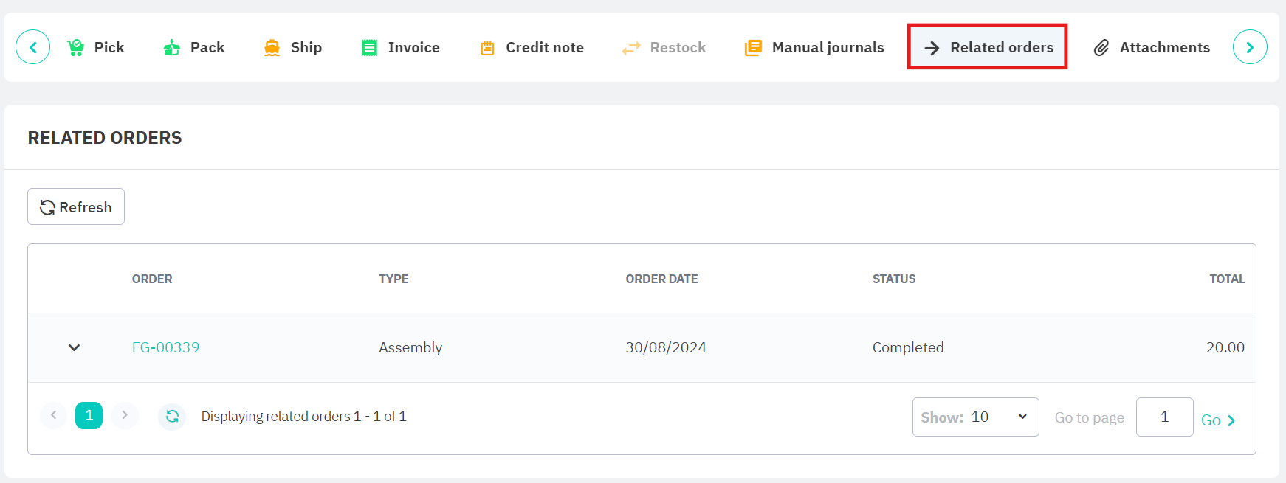Open the Attachments tab
Image resolution: width=1286 pixels, height=483 pixels.
click(x=1152, y=47)
